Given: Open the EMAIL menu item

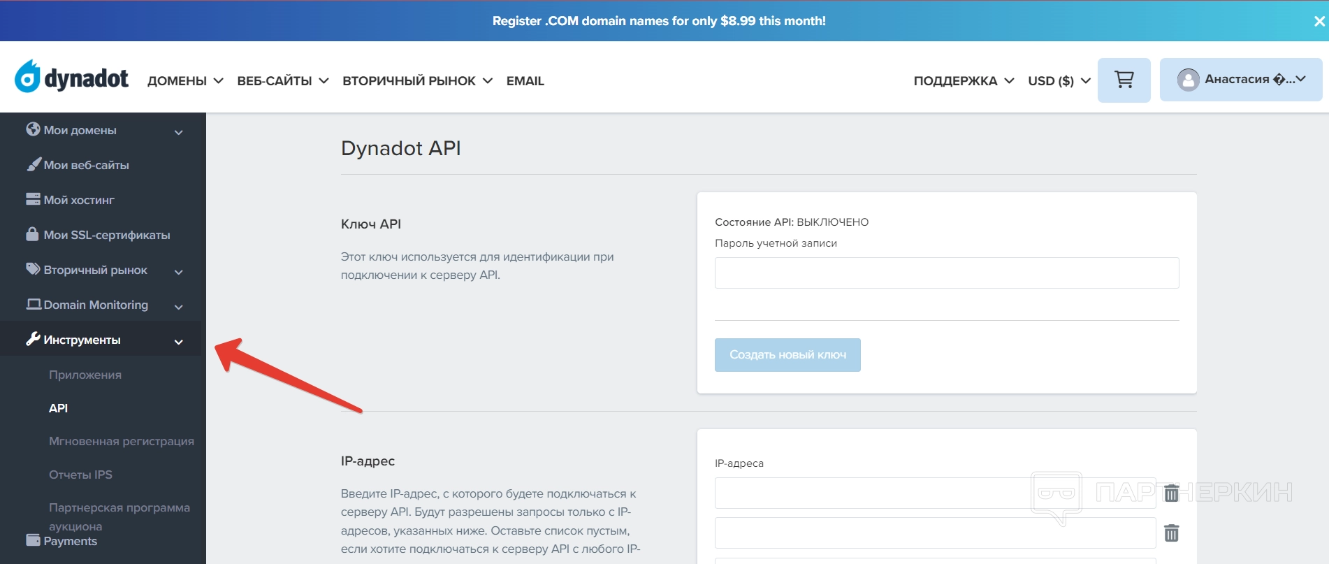Looking at the screenshot, I should 525,81.
